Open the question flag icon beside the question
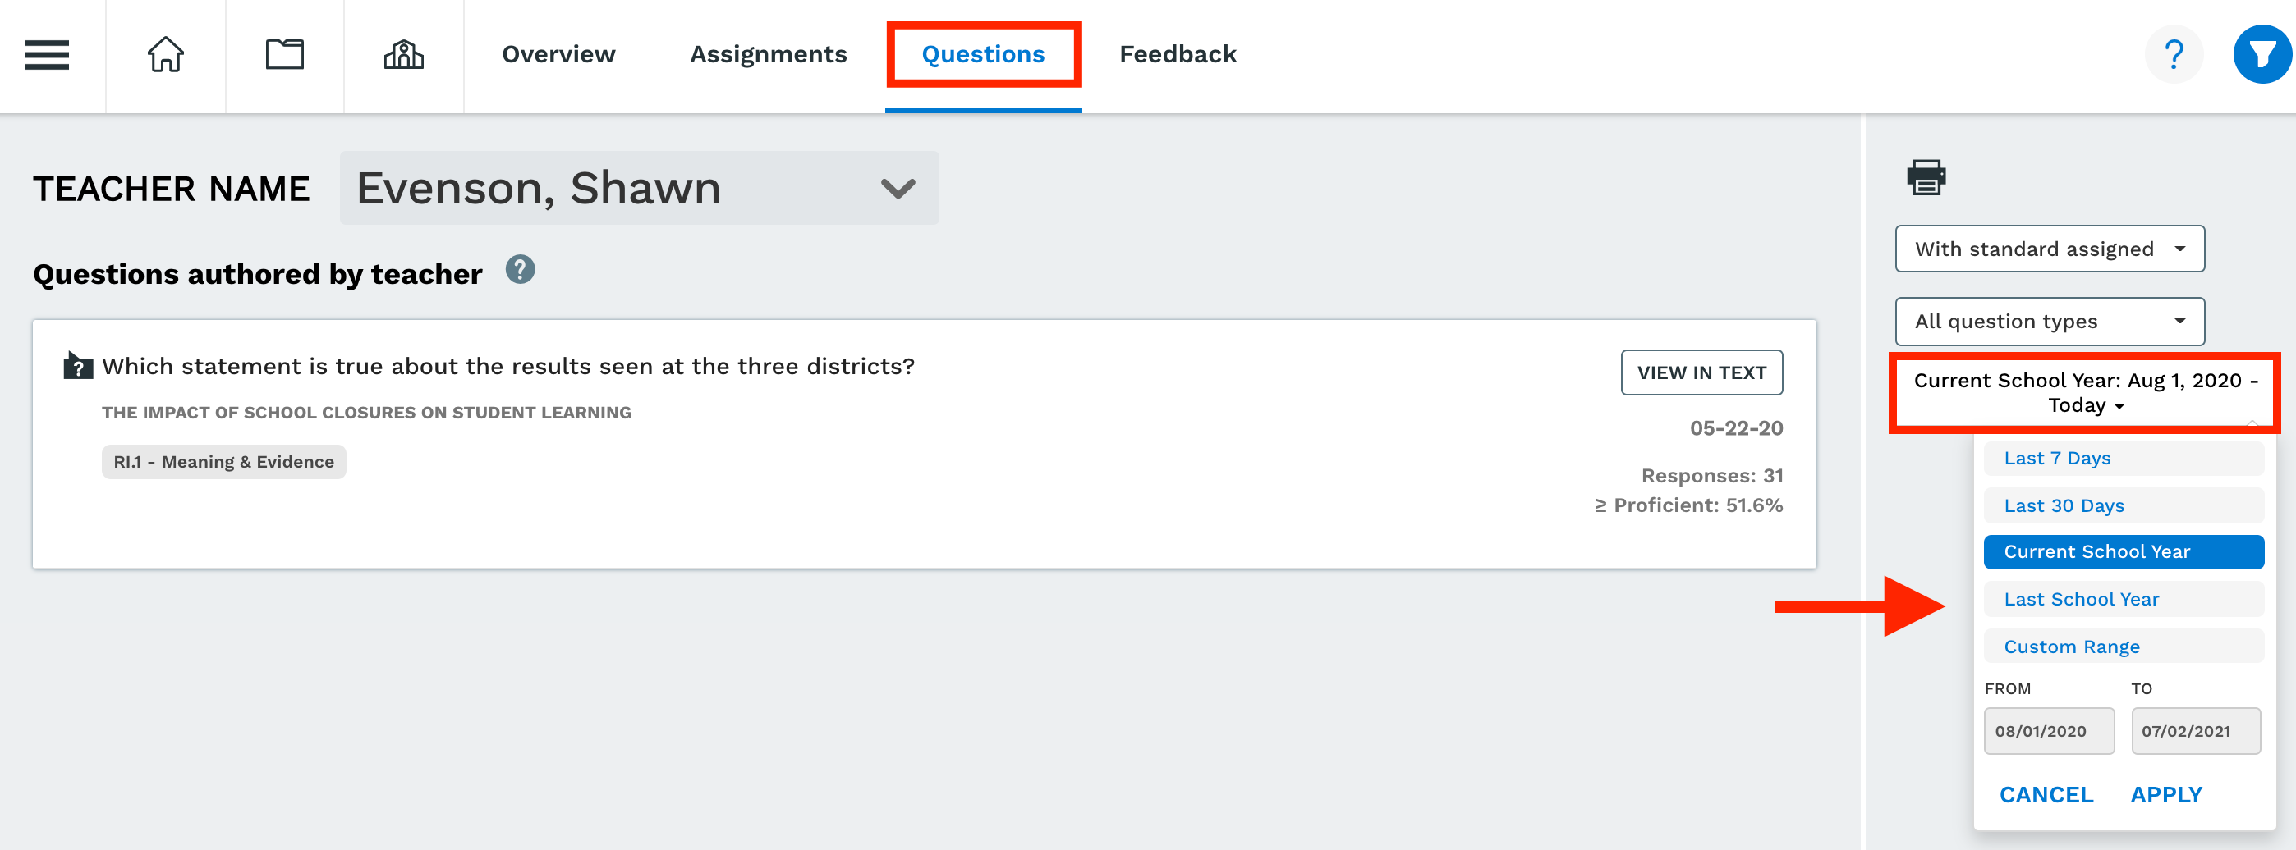Viewport: 2296px width, 850px height. pyautogui.click(x=77, y=365)
